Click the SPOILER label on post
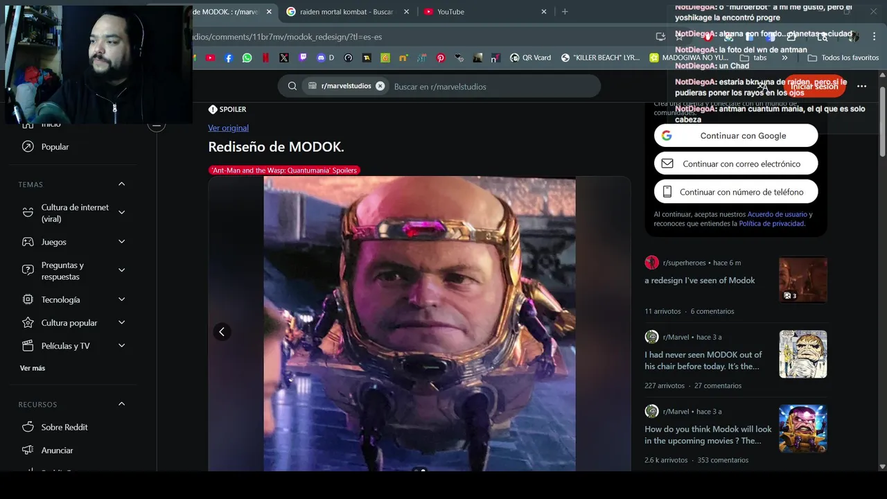The width and height of the screenshot is (887, 499). (x=227, y=110)
